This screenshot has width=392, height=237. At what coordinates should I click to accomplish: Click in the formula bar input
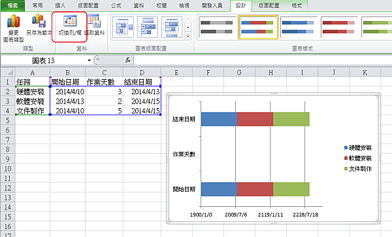pyautogui.click(x=263, y=60)
